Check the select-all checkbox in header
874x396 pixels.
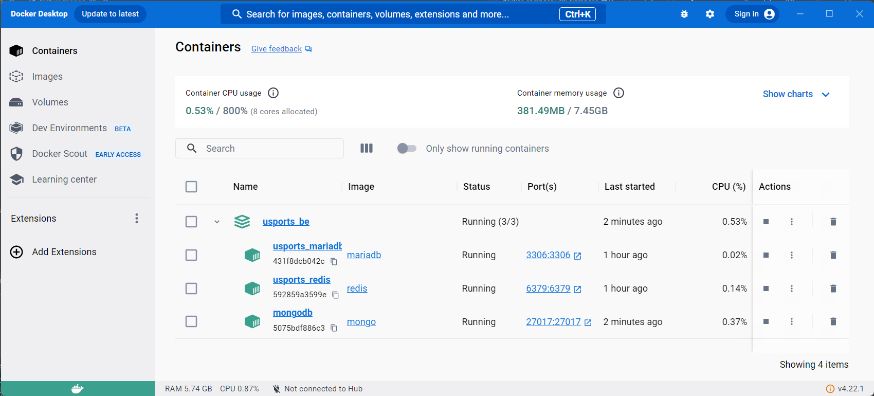[x=191, y=187]
